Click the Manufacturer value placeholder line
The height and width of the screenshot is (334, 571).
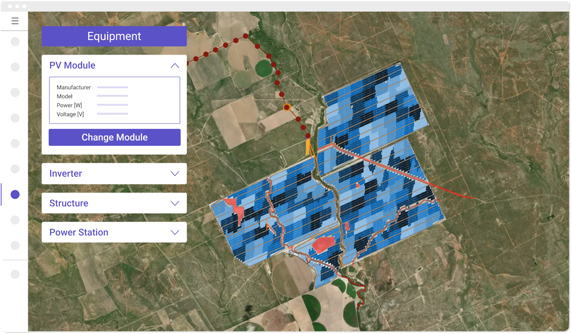tap(113, 87)
